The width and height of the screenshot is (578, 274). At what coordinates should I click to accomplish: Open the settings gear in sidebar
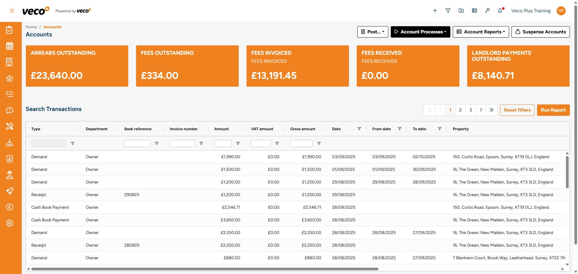tap(10, 223)
